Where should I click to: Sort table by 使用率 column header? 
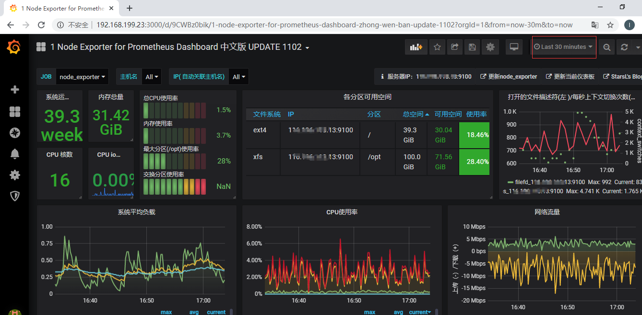tap(476, 114)
